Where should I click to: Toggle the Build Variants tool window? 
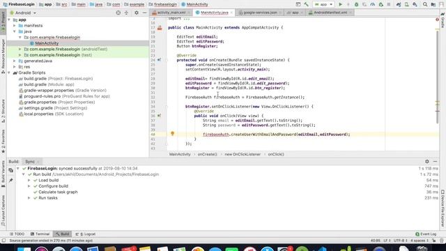click(3, 174)
